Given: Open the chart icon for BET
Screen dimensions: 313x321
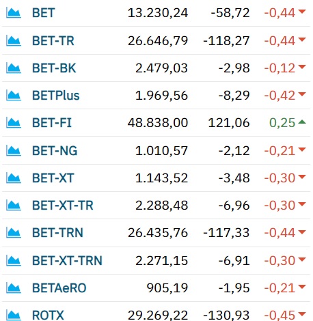Looking at the screenshot, I should pyautogui.click(x=14, y=12).
